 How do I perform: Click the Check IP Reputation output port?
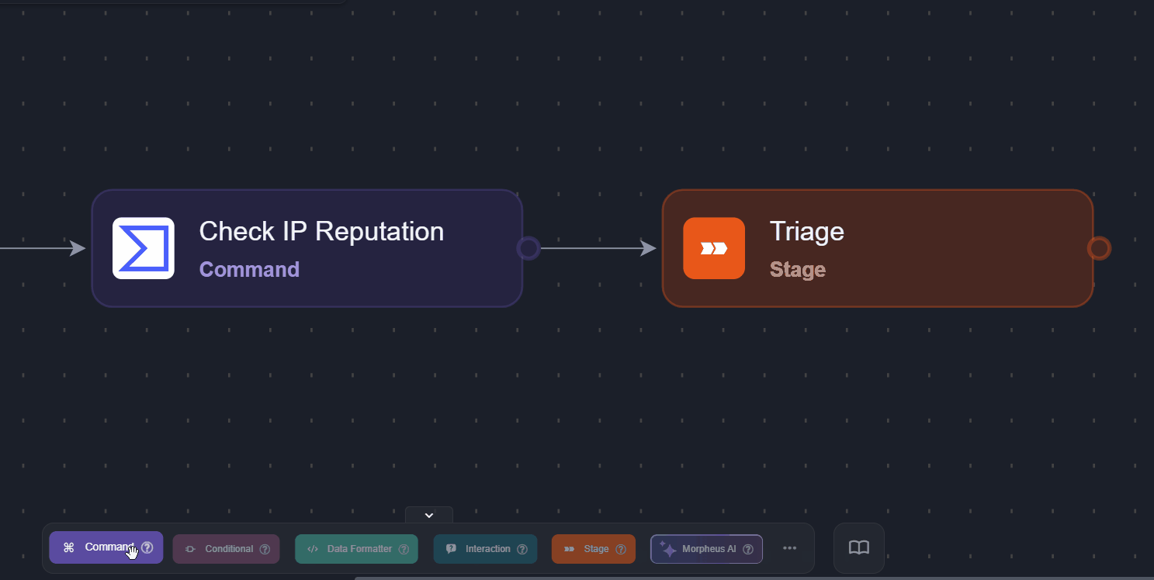click(x=528, y=248)
